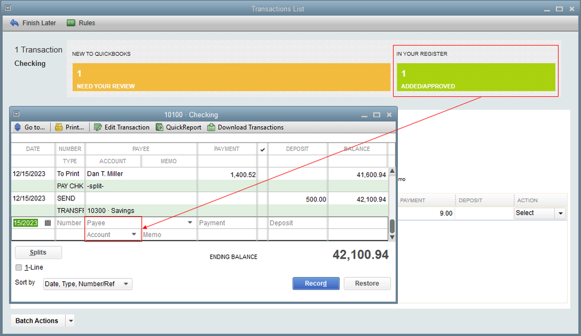Click the PAY CHK type cell
The image size is (581, 336).
click(x=70, y=186)
